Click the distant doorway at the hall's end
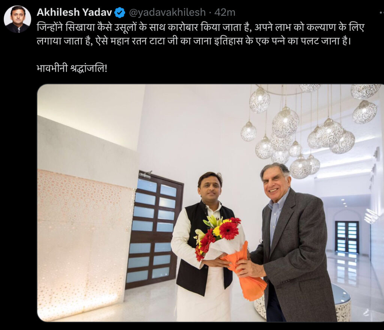 tap(347, 237)
